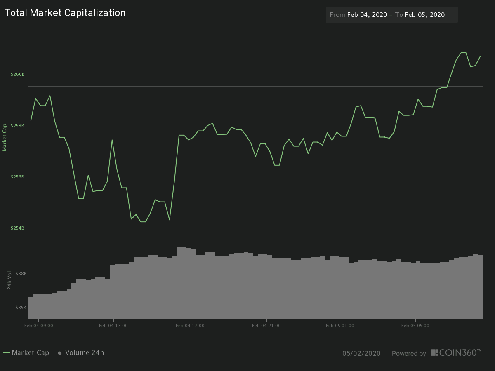The image size is (495, 371).
Task: Click the Powered by text
Action: point(409,353)
